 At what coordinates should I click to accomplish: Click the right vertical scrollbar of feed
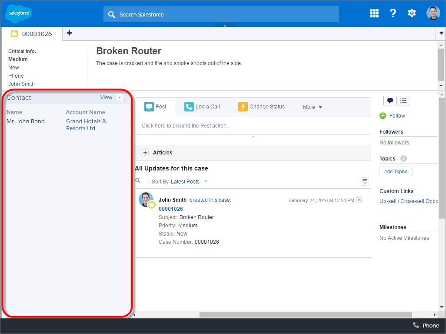441,158
